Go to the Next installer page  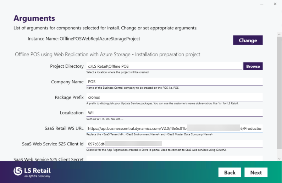[x=256, y=172]
